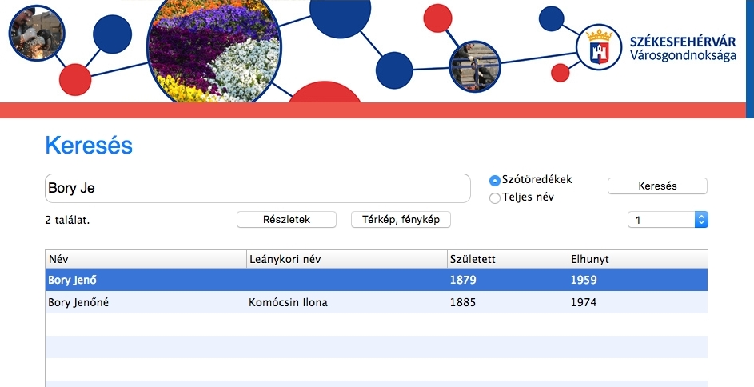Screen dimensions: 754x387
Task: Select the Szótöredékek radio button
Action: 495,181
